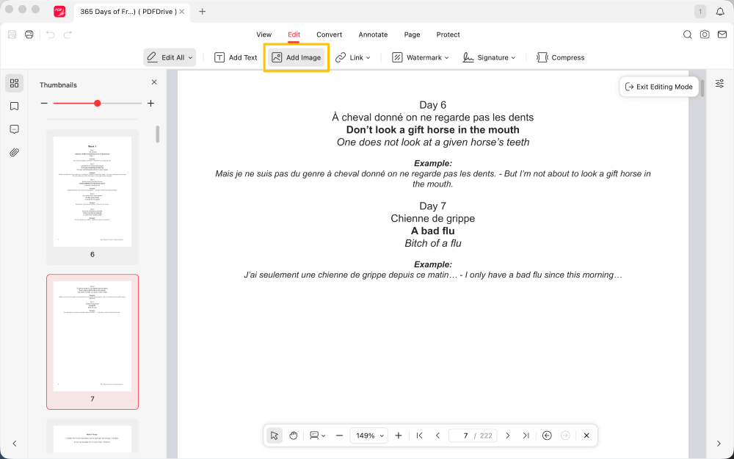The image size is (734, 459).
Task: Open the comments panel in left sidebar
Action: [14, 129]
